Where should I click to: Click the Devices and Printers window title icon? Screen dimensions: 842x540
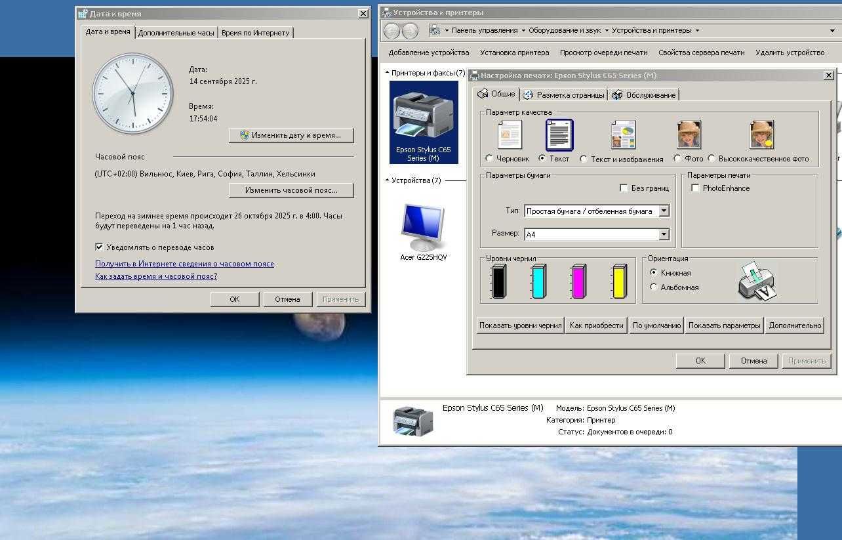[387, 12]
